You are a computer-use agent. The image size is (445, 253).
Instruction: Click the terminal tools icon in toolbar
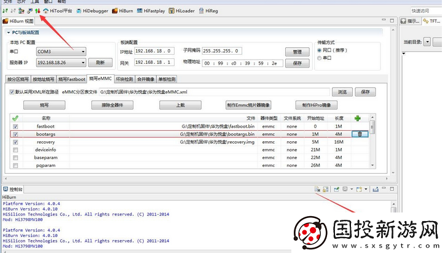click(x=30, y=11)
